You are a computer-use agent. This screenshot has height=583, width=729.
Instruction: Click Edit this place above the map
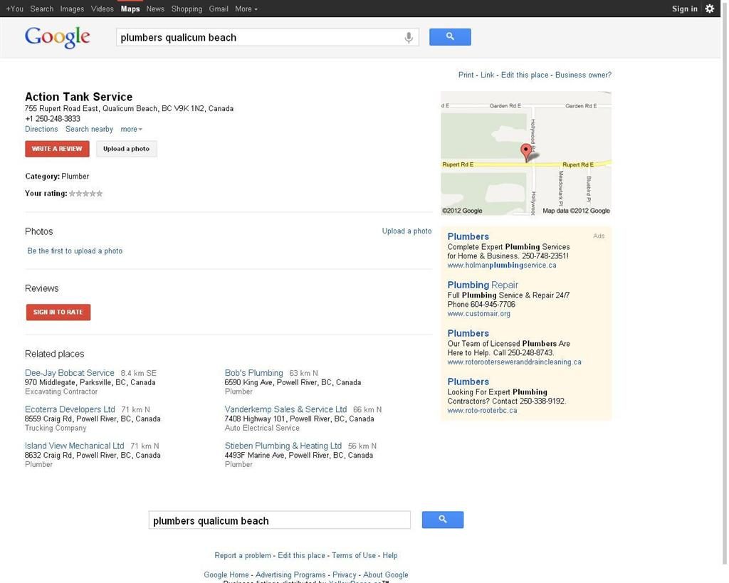click(525, 75)
